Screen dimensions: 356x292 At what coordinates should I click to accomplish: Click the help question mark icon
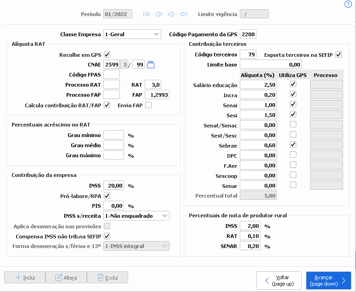(348, 4)
